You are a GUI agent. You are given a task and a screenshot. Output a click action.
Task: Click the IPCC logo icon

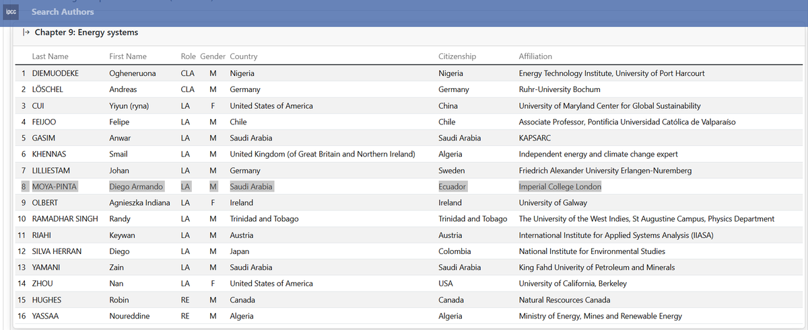11,11
